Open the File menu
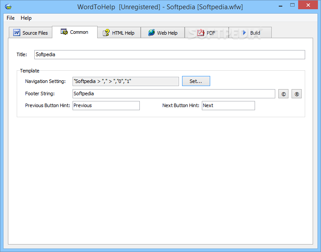Viewport: 321px width, 252px height. (x=11, y=18)
